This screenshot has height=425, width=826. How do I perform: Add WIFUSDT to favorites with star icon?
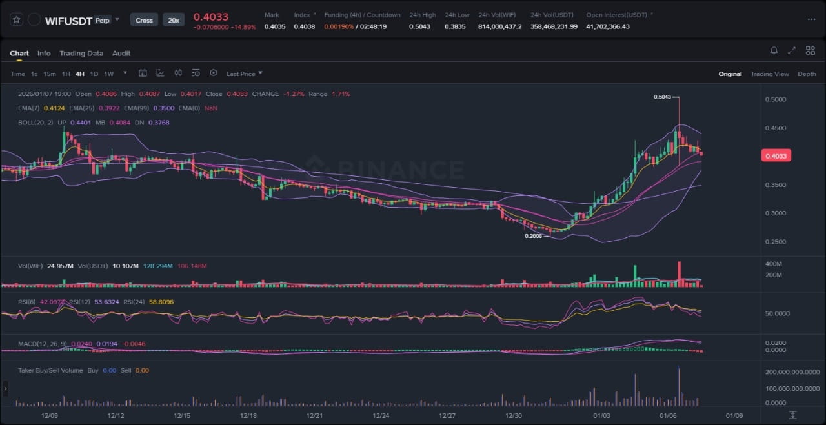pyautogui.click(x=16, y=20)
